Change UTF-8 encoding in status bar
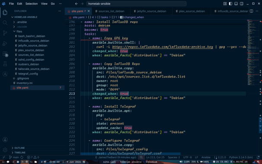This screenshot has width=262, height=164. (x=187, y=158)
